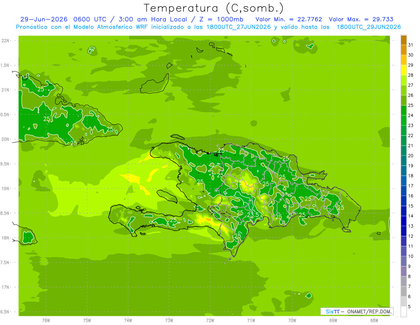
Task: Click the '71W' longitude label
Action: pos(251,320)
